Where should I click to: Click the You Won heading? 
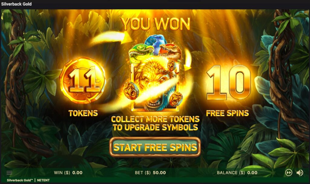pyautogui.click(x=156, y=24)
